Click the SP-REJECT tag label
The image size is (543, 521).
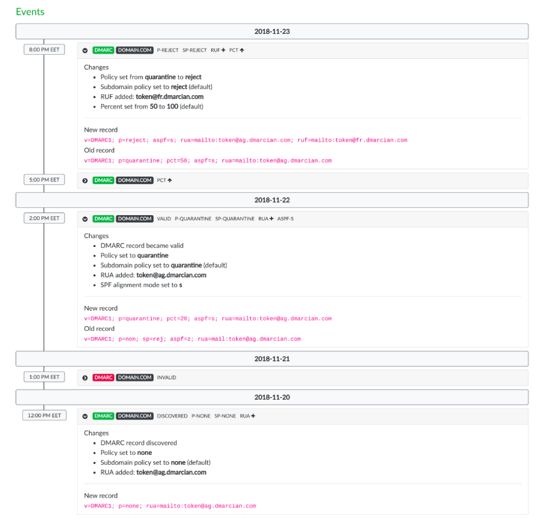[195, 50]
